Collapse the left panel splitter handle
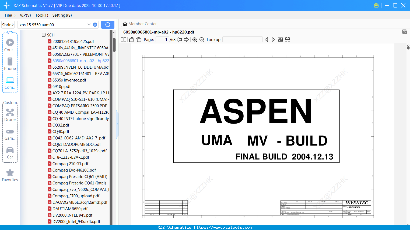 [x=117, y=124]
